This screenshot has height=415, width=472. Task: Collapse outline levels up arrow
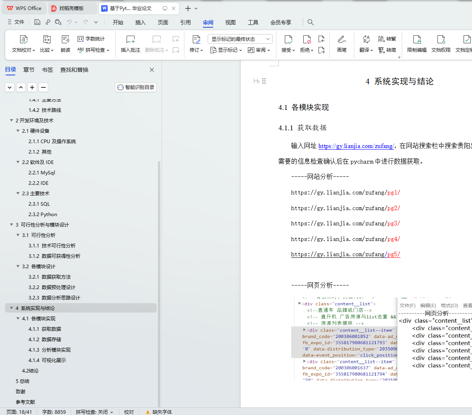pyautogui.click(x=21, y=87)
